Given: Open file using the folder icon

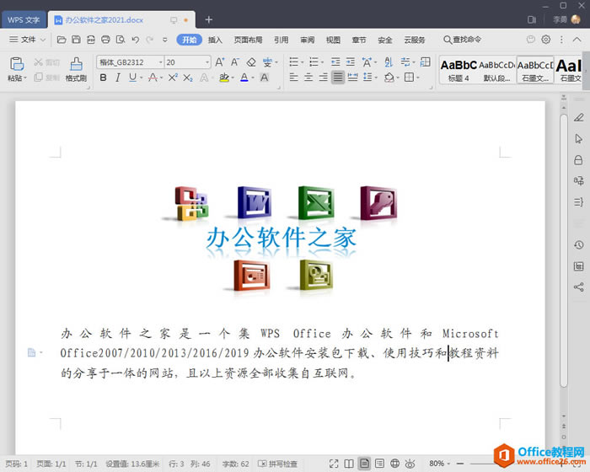Looking at the screenshot, I should click(62, 40).
